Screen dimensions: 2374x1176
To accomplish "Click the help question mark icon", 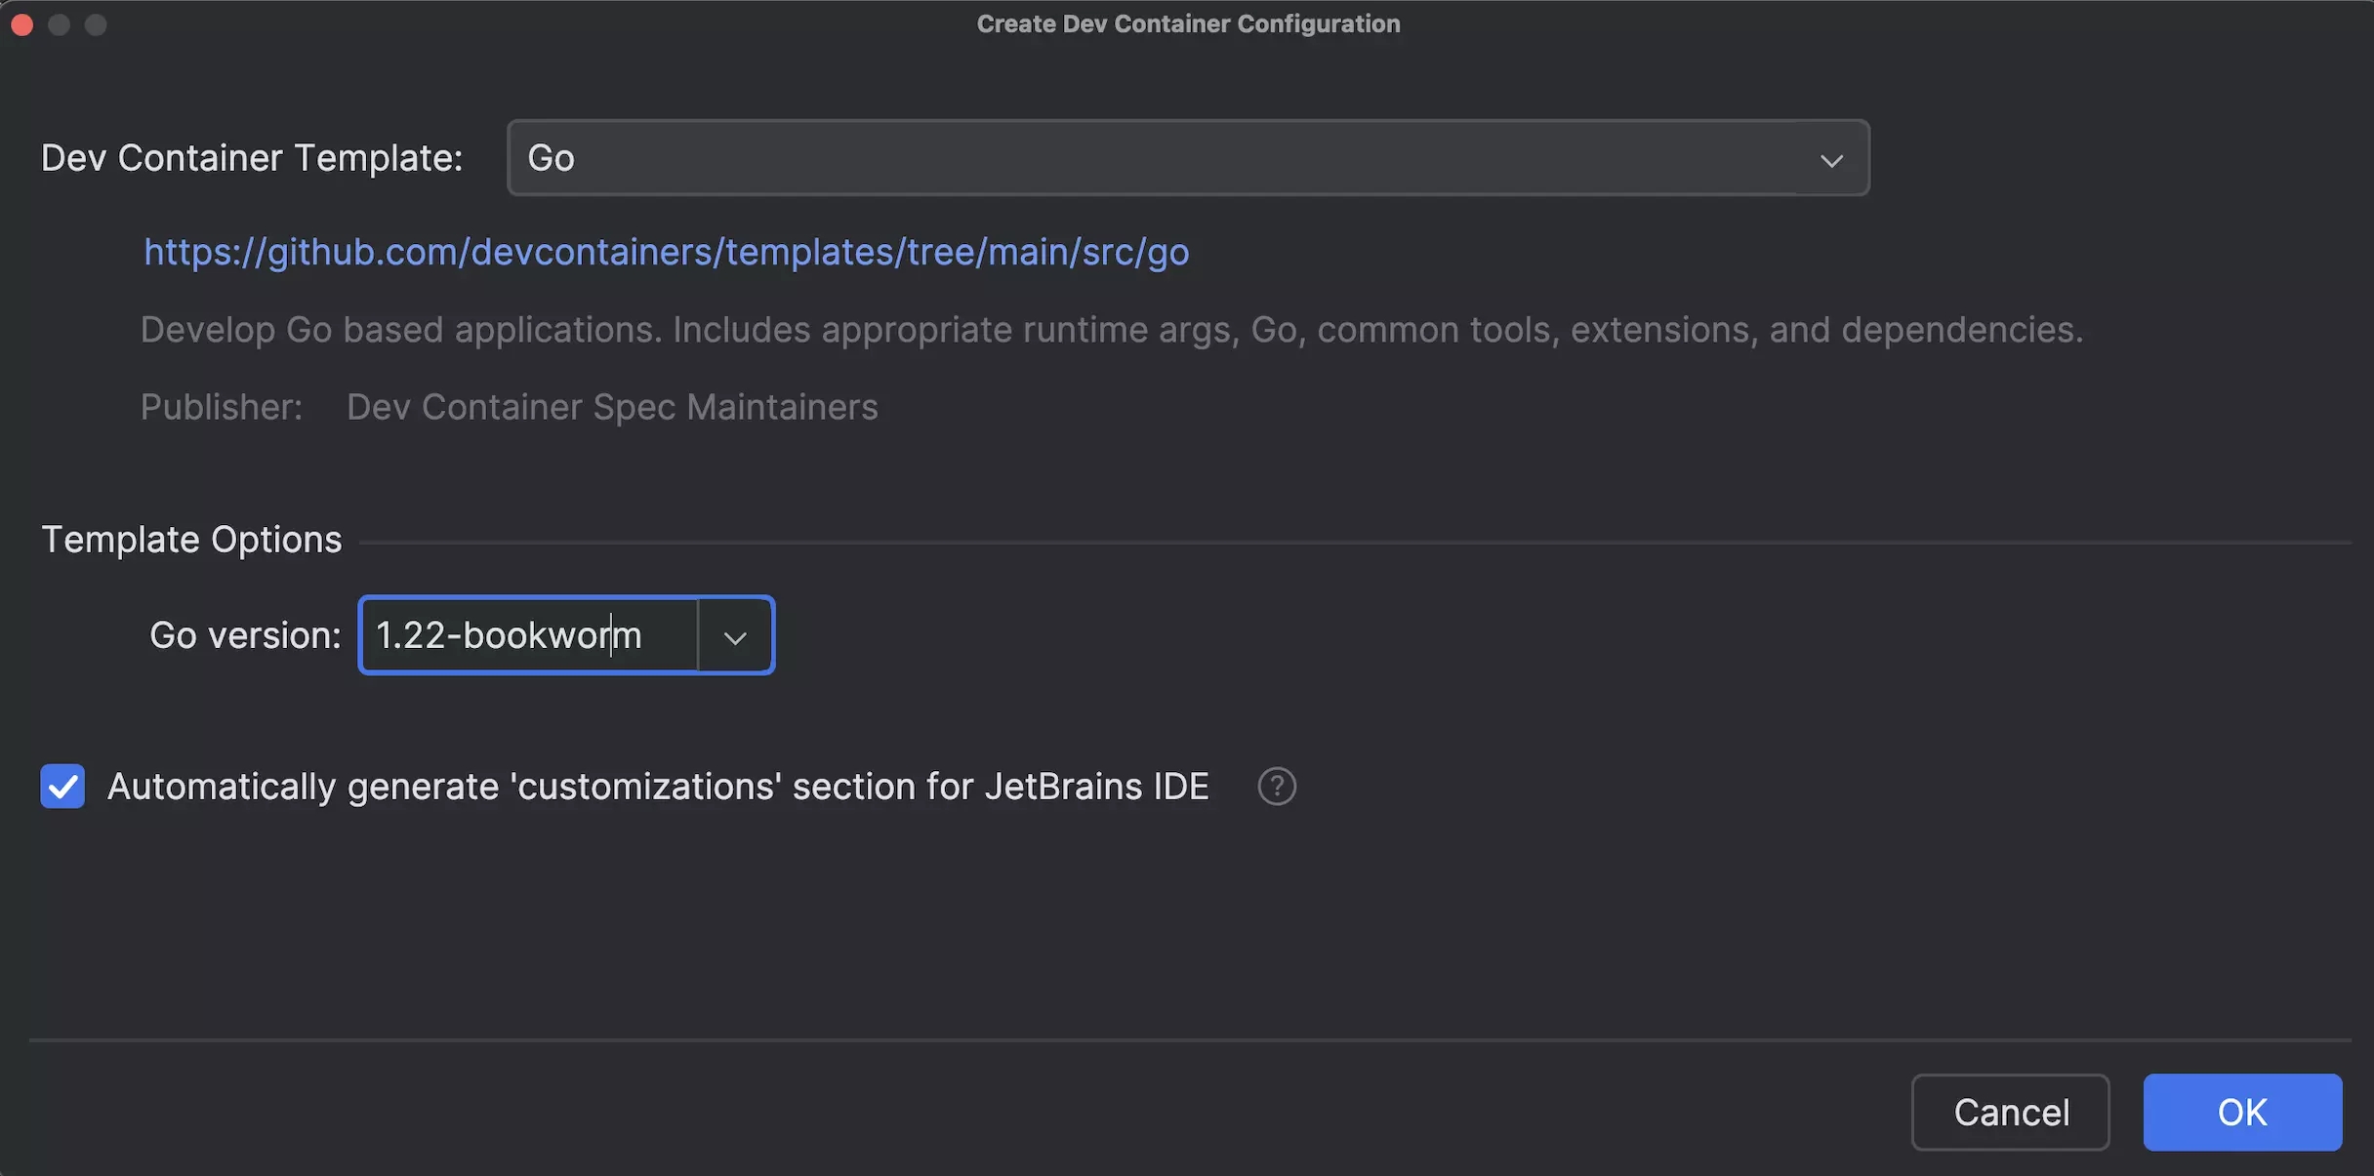I will tap(1276, 787).
